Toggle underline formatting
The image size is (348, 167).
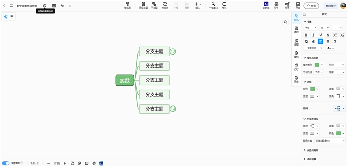pos(321,35)
